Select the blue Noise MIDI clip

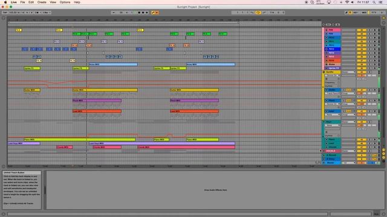coord(113,64)
